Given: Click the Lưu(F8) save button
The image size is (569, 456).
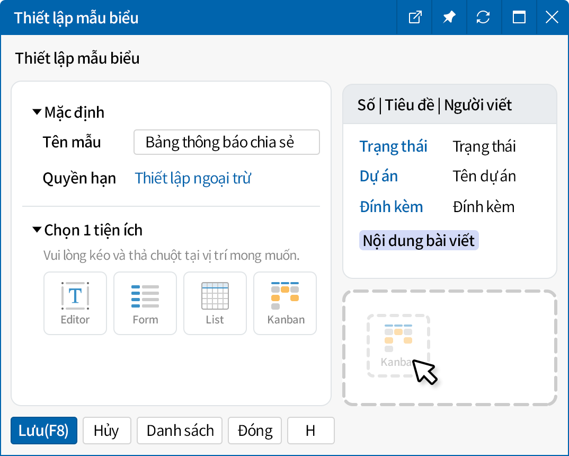Looking at the screenshot, I should click(44, 431).
